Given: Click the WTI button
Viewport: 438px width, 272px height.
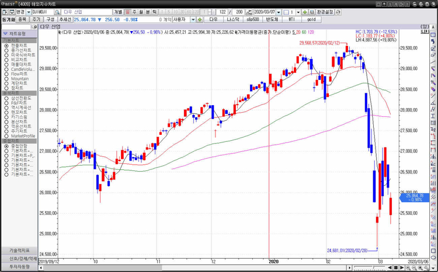Looking at the screenshot, I should [x=291, y=19].
